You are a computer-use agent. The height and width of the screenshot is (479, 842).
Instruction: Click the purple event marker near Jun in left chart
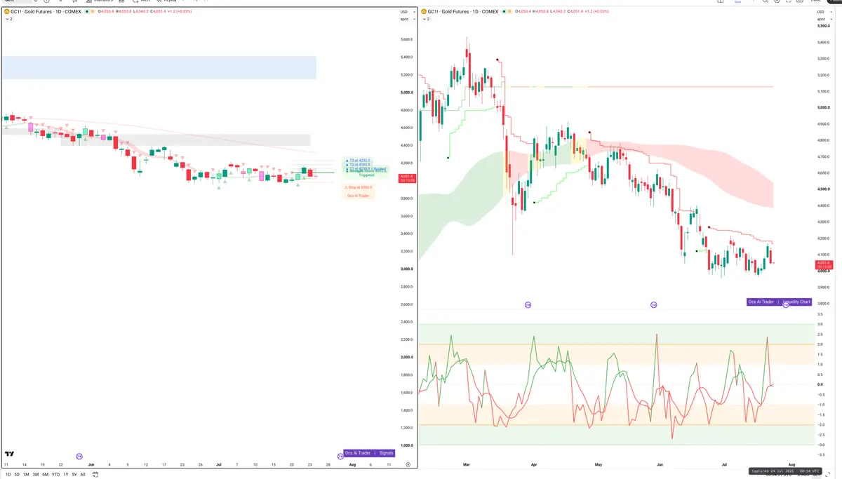click(x=79, y=456)
